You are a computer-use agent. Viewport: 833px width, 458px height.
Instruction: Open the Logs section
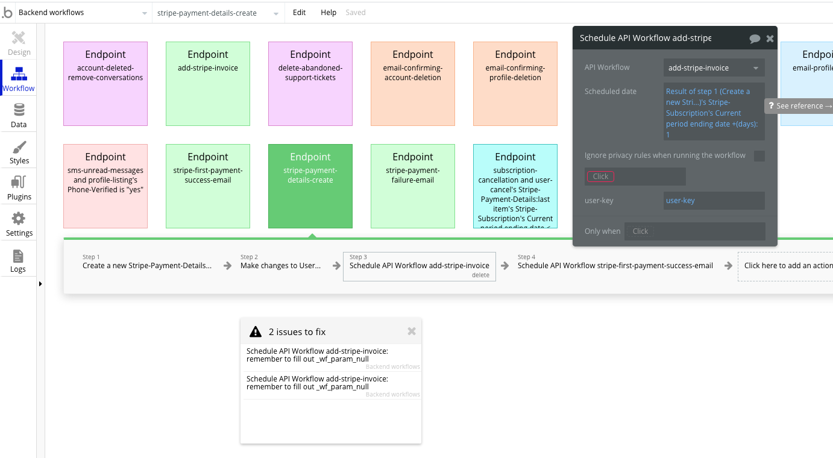[x=19, y=259]
